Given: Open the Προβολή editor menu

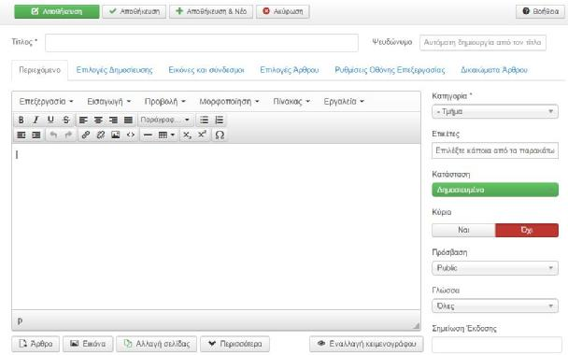Looking at the screenshot, I should [165, 102].
